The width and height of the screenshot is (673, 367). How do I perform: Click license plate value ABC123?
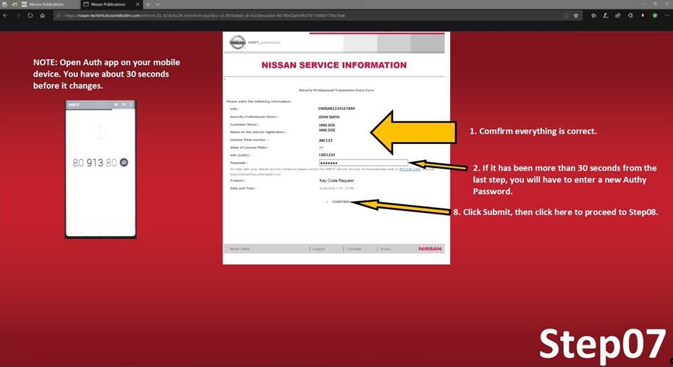pyautogui.click(x=326, y=140)
